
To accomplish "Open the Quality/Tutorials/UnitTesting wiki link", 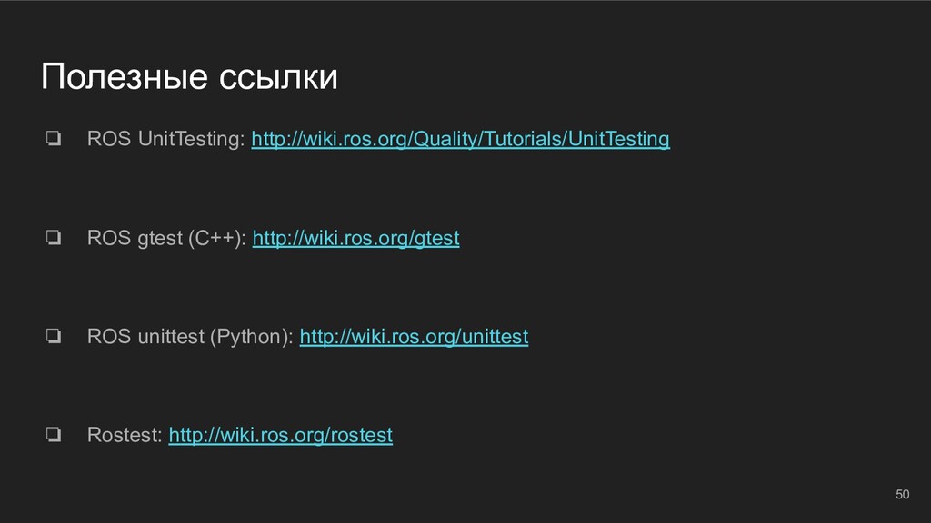I will 460,139.
